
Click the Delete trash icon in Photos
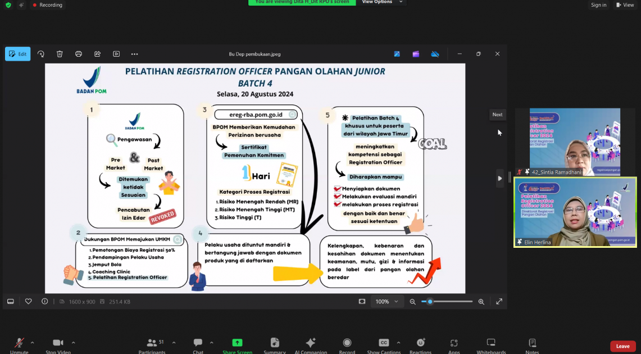[x=60, y=54]
